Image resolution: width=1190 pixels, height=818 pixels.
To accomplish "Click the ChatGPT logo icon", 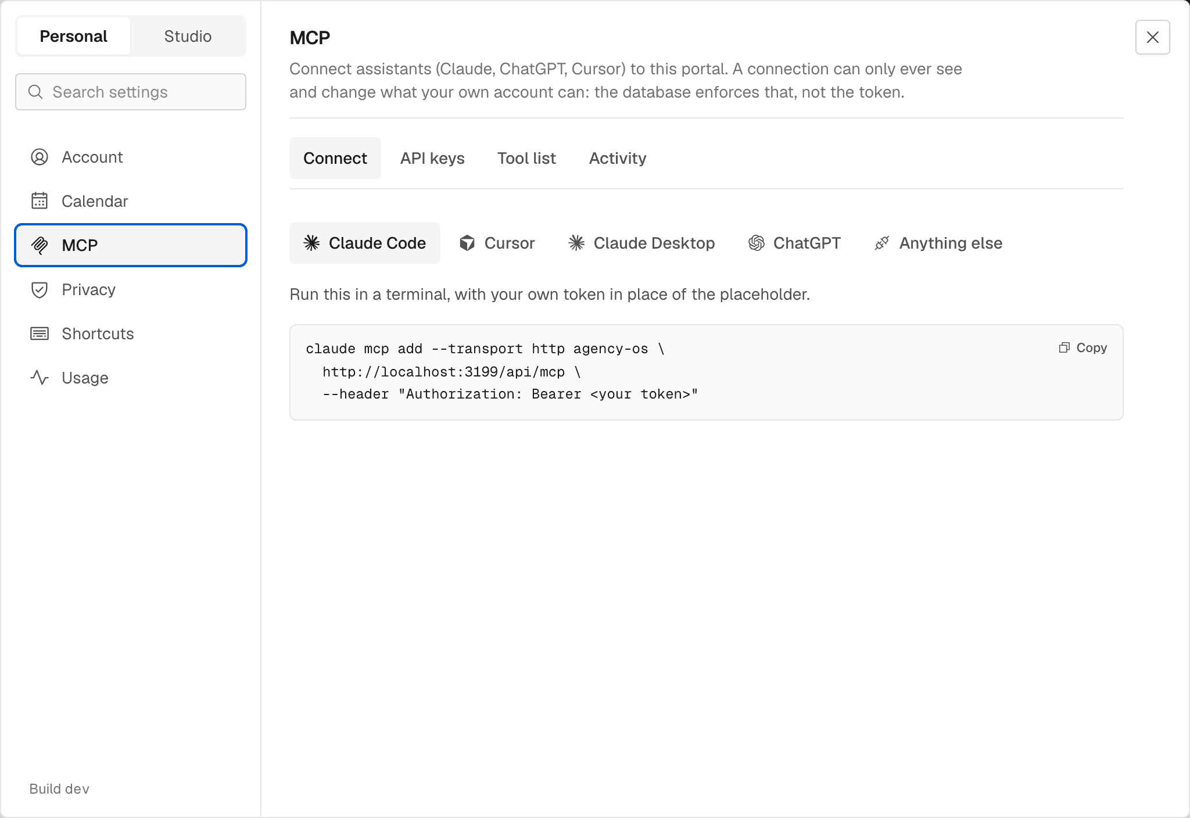I will pos(757,243).
